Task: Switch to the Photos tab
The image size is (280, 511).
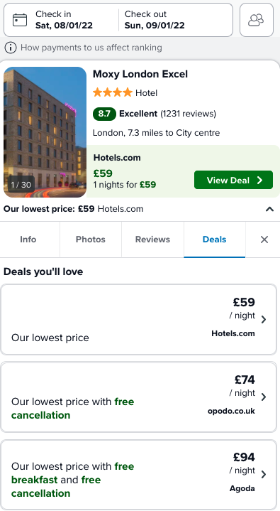Action: [x=91, y=240]
